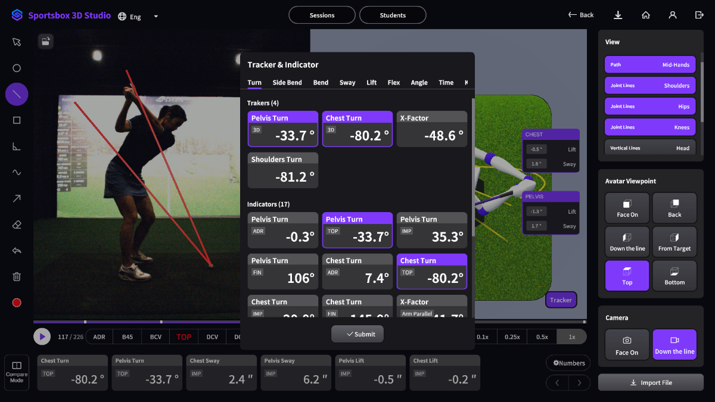This screenshot has height=402, width=715.
Task: Go to next metrics page arrow
Action: tap(579, 383)
